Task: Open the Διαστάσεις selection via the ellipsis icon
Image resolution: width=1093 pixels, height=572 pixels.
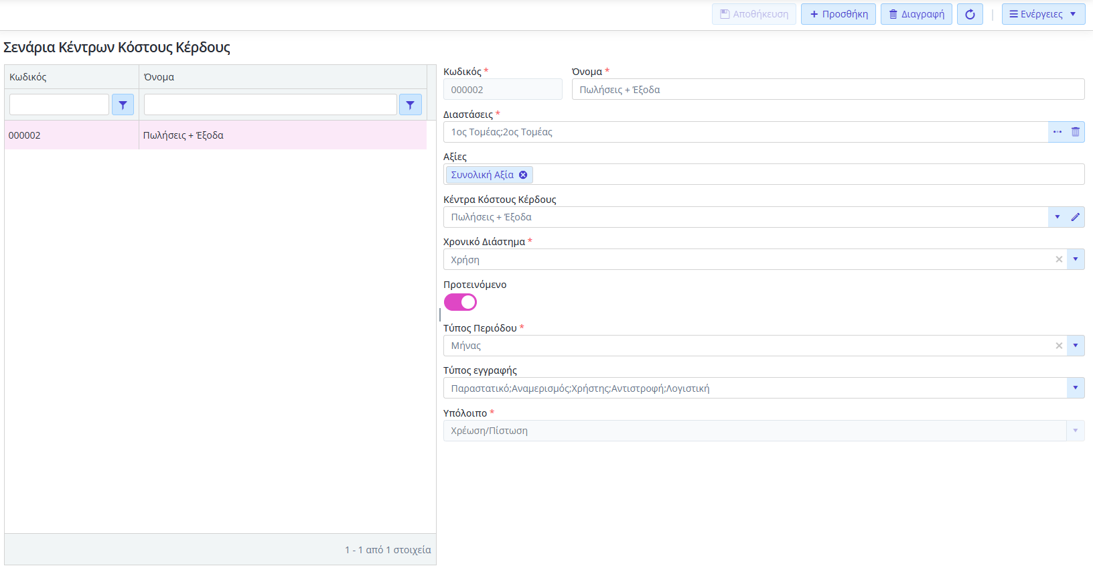Action: tap(1057, 132)
